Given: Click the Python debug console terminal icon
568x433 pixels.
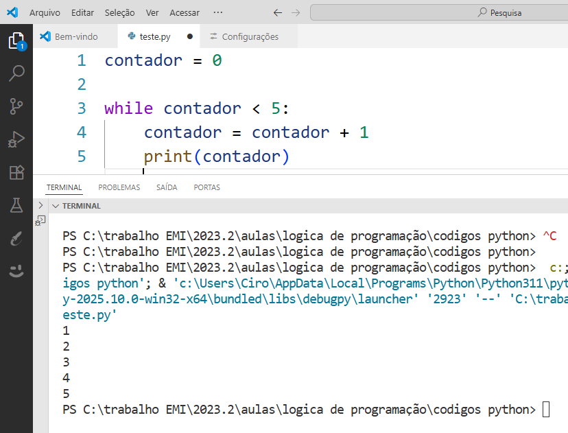Looking at the screenshot, I should pos(40,220).
